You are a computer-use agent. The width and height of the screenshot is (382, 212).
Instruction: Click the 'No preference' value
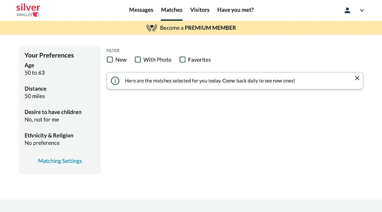coord(42,143)
